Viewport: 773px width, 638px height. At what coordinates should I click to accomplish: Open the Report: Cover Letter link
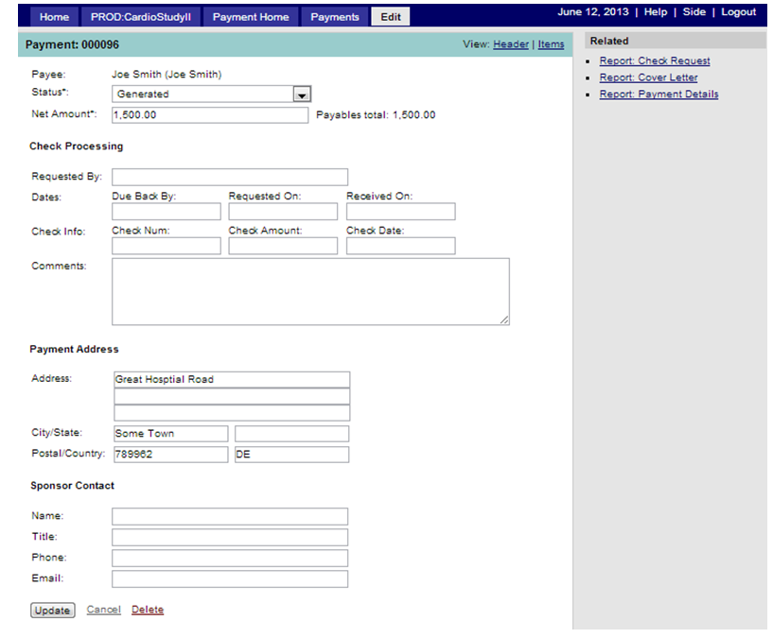pos(648,78)
